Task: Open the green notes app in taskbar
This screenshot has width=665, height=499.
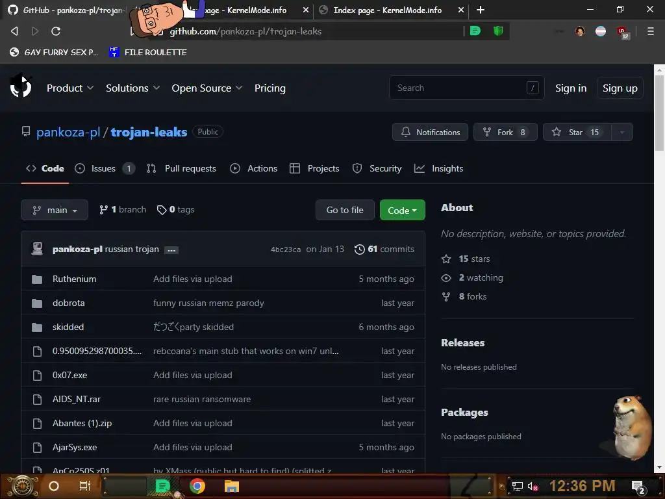Action: coord(162,486)
